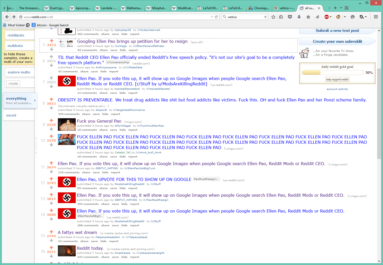Open the bookmarks list icon

coord(281,17)
